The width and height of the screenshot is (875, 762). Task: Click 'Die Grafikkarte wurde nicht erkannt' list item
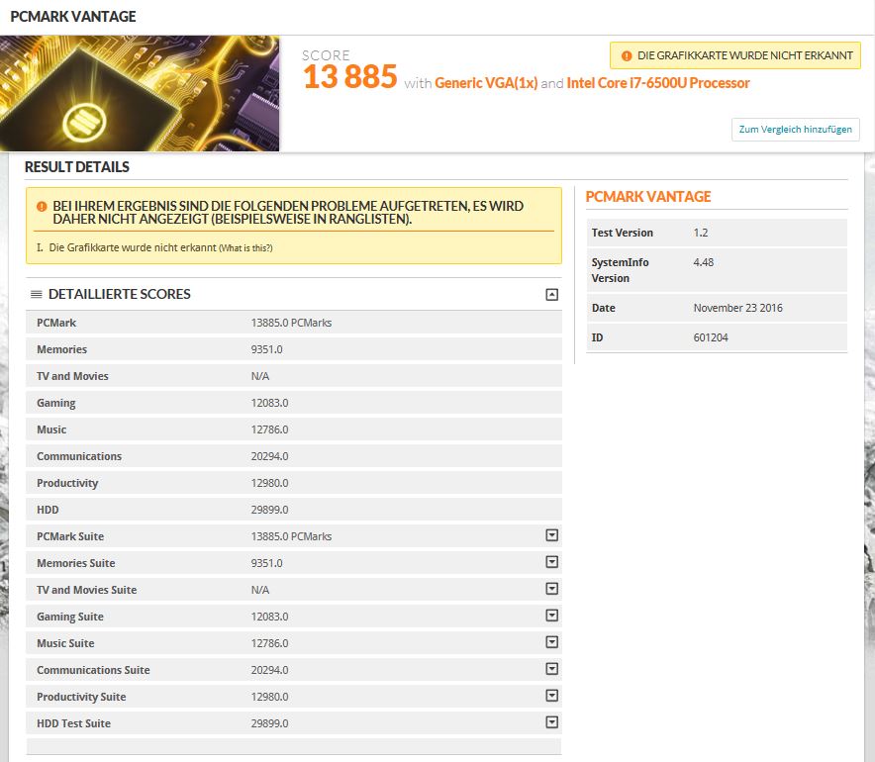[133, 247]
